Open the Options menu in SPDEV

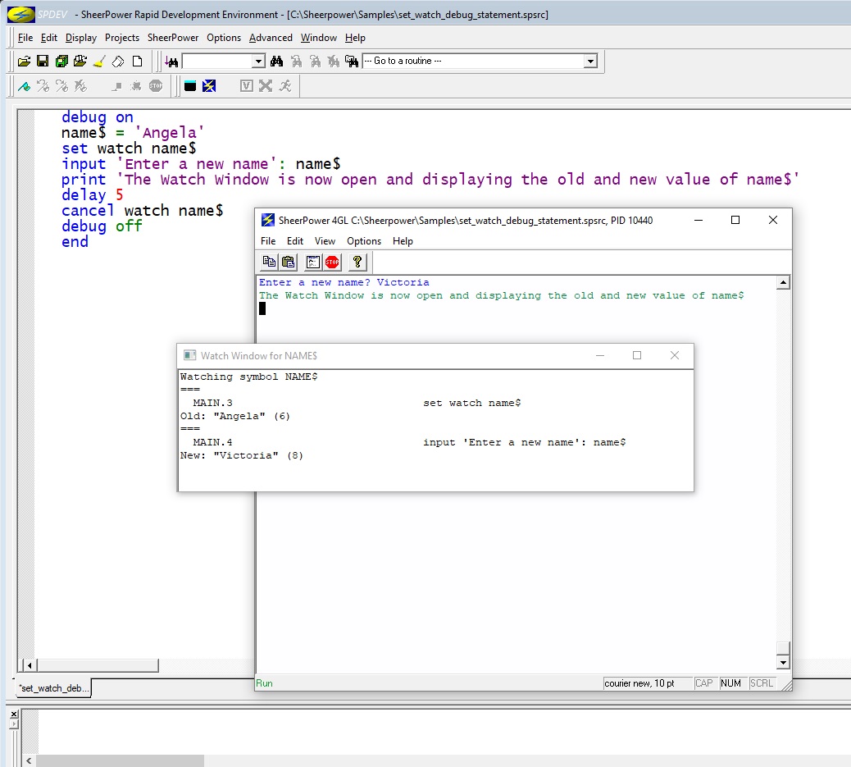(224, 38)
